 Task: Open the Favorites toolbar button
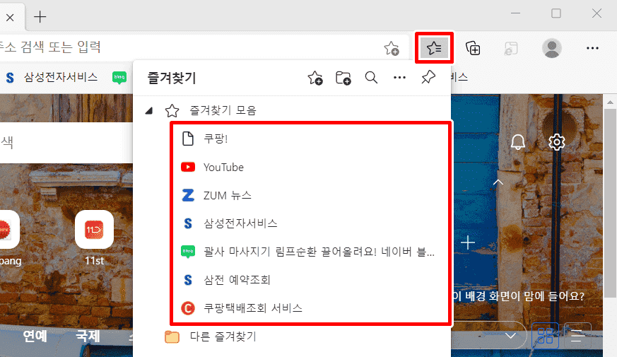[434, 48]
